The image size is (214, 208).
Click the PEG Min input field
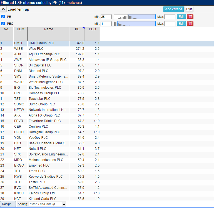(x=106, y=24)
